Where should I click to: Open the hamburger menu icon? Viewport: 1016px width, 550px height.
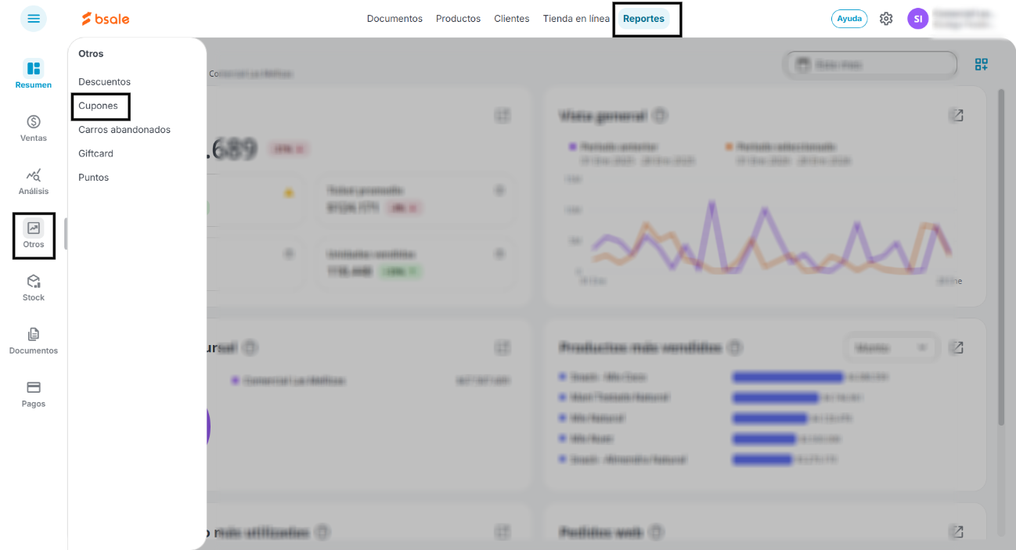tap(34, 19)
